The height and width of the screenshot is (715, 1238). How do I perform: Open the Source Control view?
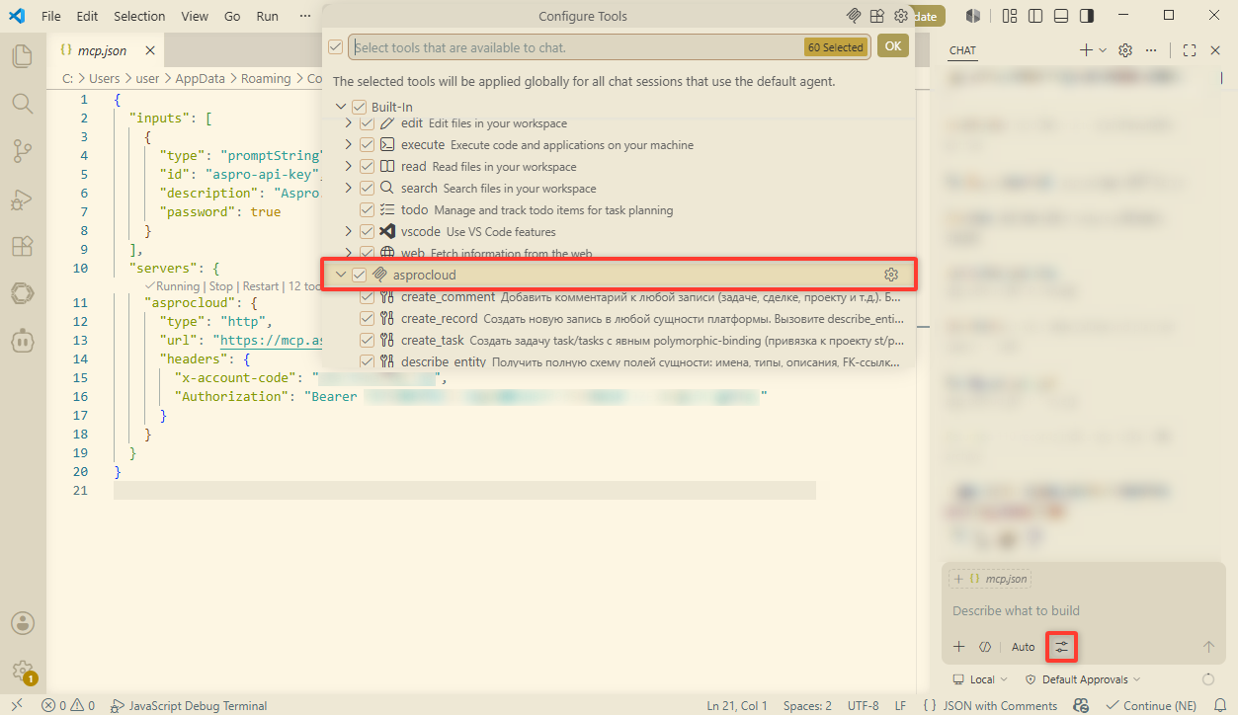22,150
